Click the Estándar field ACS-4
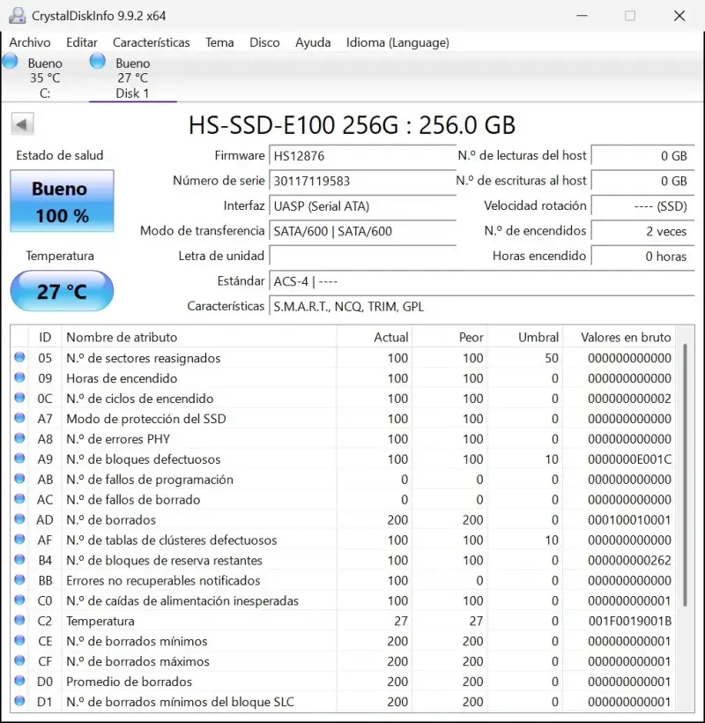Screen dimensions: 705x723 (x=481, y=281)
